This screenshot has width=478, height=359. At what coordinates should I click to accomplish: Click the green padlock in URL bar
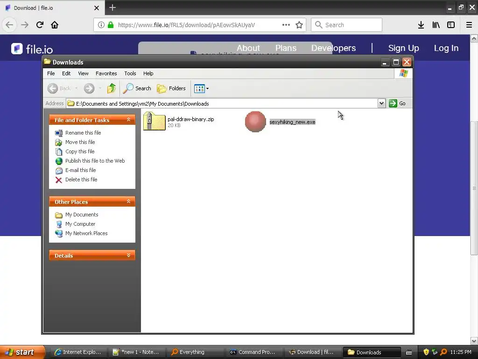point(111,25)
